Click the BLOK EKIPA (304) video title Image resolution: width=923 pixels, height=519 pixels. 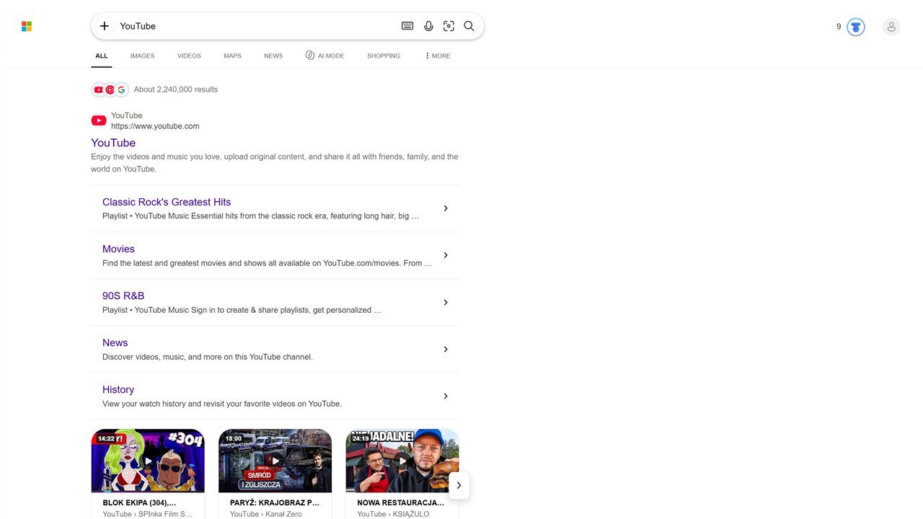[x=139, y=502]
